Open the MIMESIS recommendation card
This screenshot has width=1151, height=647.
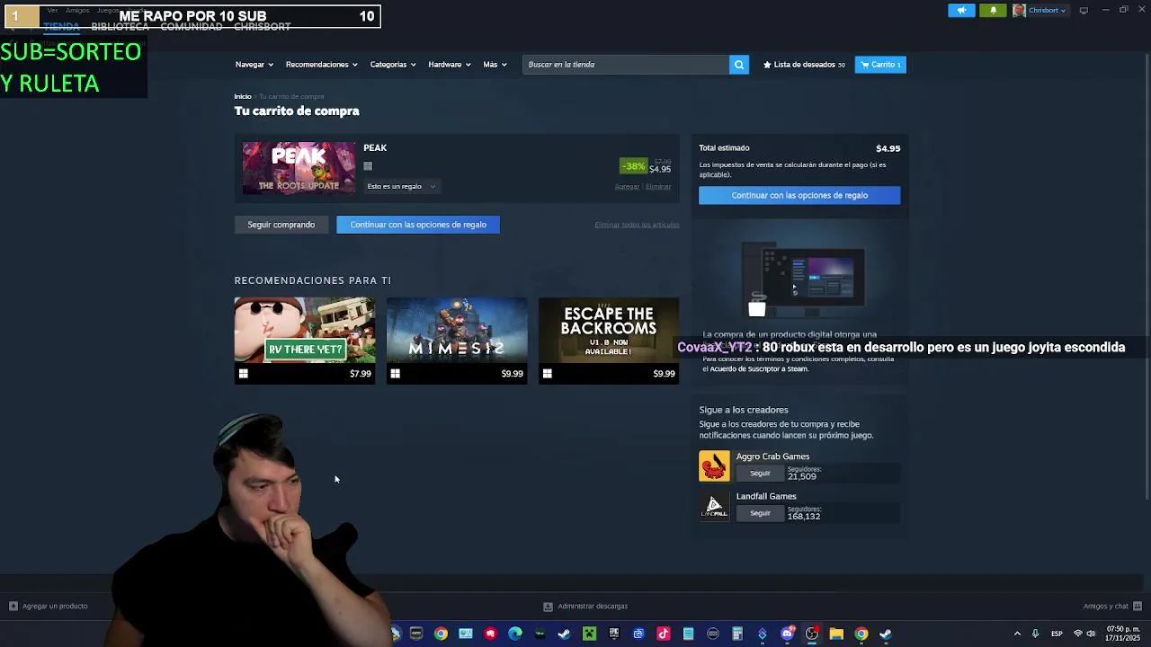coord(457,341)
